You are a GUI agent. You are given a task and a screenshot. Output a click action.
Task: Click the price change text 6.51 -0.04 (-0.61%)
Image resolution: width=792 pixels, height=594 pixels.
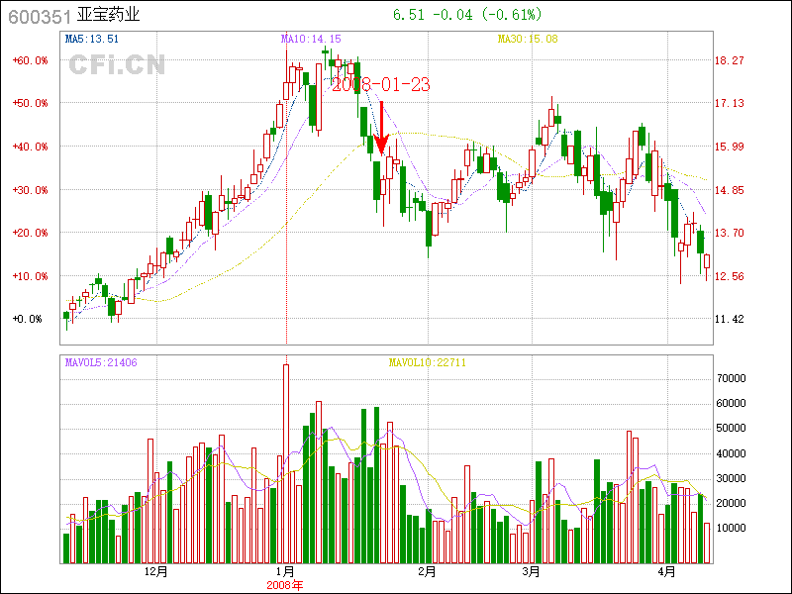point(467,15)
